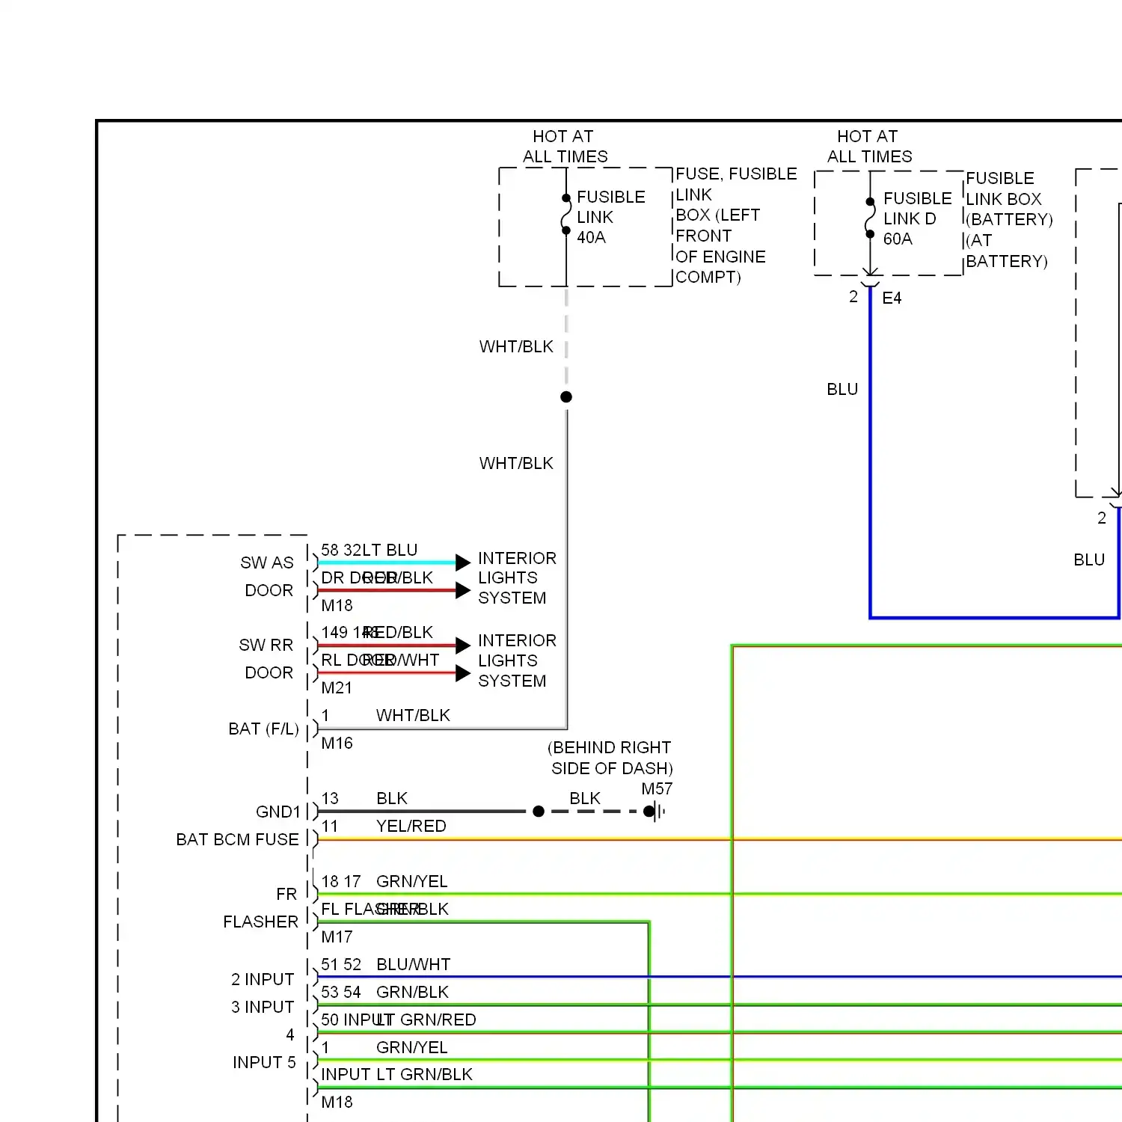1122x1122 pixels.
Task: Click the LT GRN/RED wire label
Action: pos(427,1020)
